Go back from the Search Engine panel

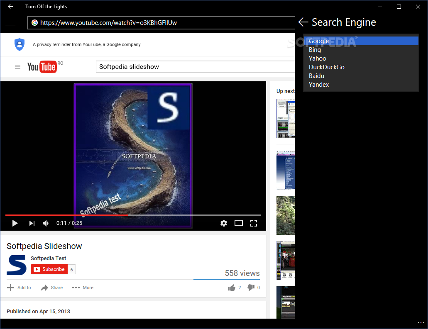(303, 22)
